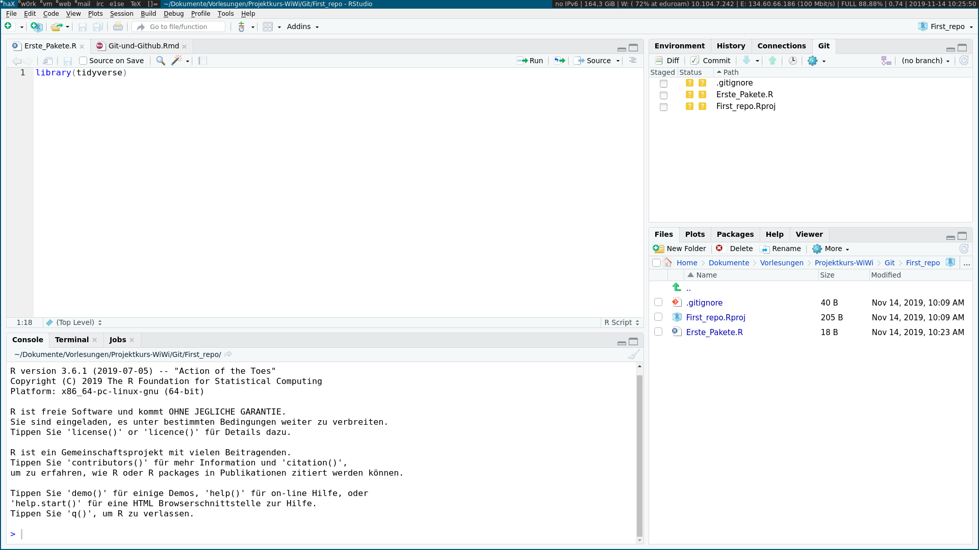
Task: Enable the Source on Save checkbox
Action: (x=83, y=61)
